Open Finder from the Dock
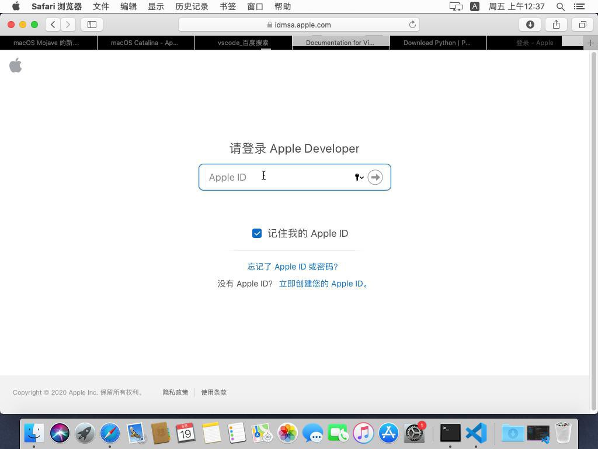Screen dimensions: 598x449 pos(34,433)
